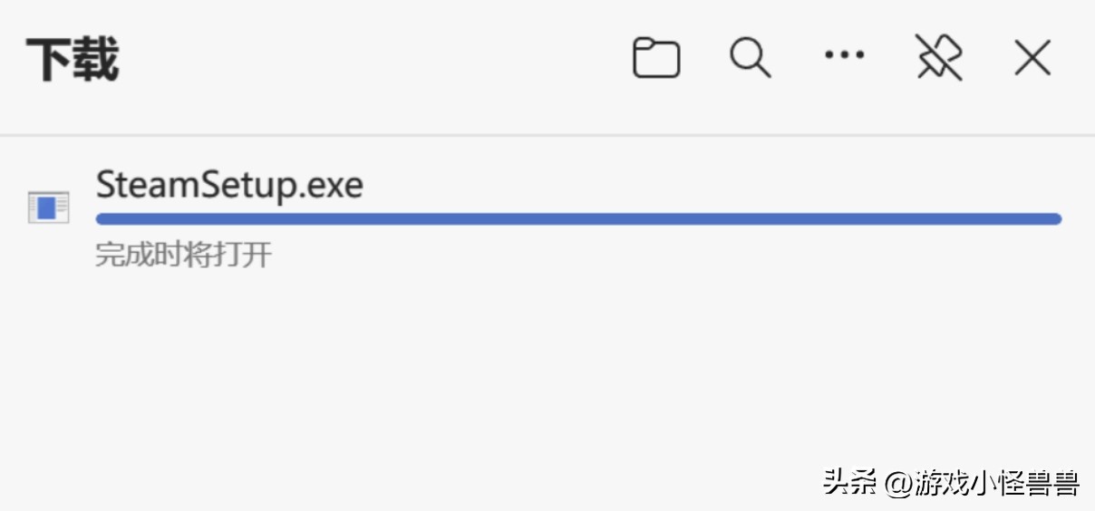1095x511 pixels.
Task: Search download history with magnifier button
Action: pos(751,59)
